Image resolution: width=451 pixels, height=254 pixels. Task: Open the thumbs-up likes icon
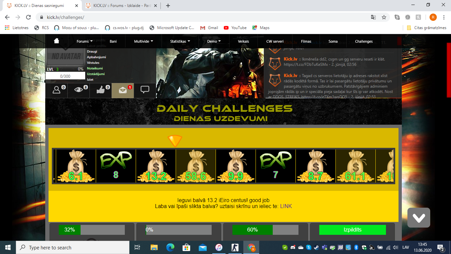pyautogui.click(x=101, y=91)
